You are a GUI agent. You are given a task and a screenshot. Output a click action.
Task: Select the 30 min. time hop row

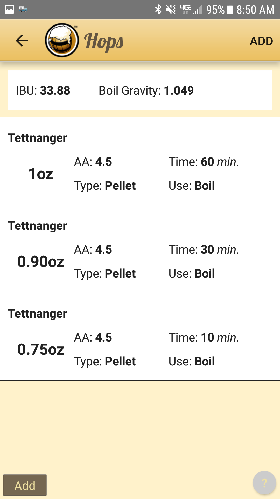204,249
